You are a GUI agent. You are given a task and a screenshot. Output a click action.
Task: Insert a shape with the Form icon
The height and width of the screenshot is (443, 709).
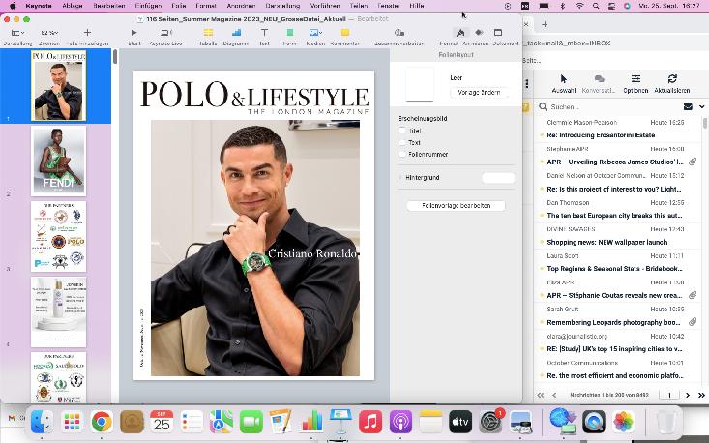[x=290, y=33]
